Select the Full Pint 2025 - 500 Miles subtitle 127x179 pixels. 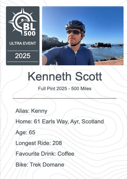pyautogui.click(x=65, y=89)
